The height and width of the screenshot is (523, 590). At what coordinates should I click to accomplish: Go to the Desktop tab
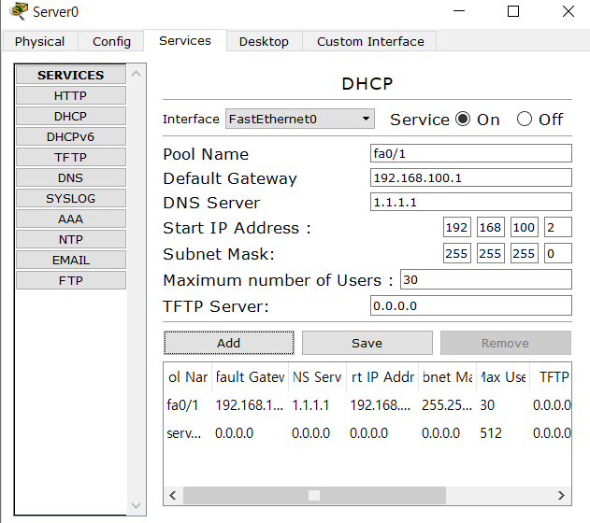tap(264, 41)
